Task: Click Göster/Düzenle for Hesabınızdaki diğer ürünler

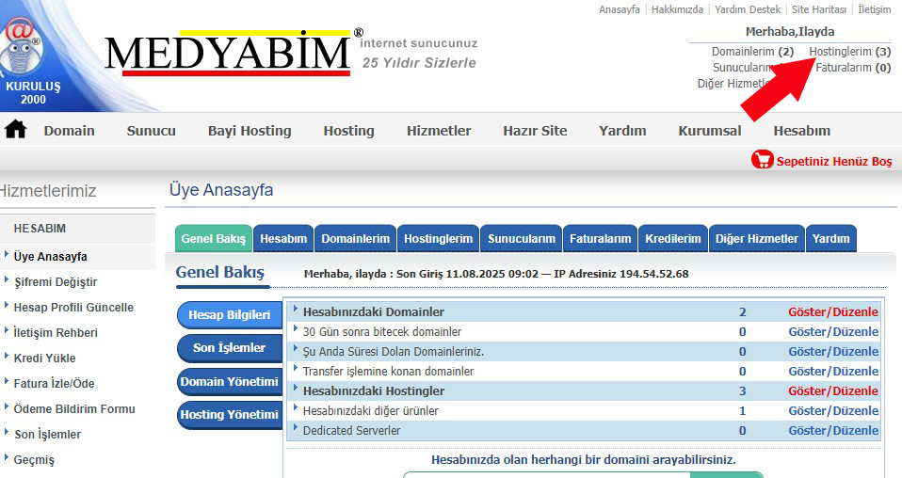Action: pos(833,410)
